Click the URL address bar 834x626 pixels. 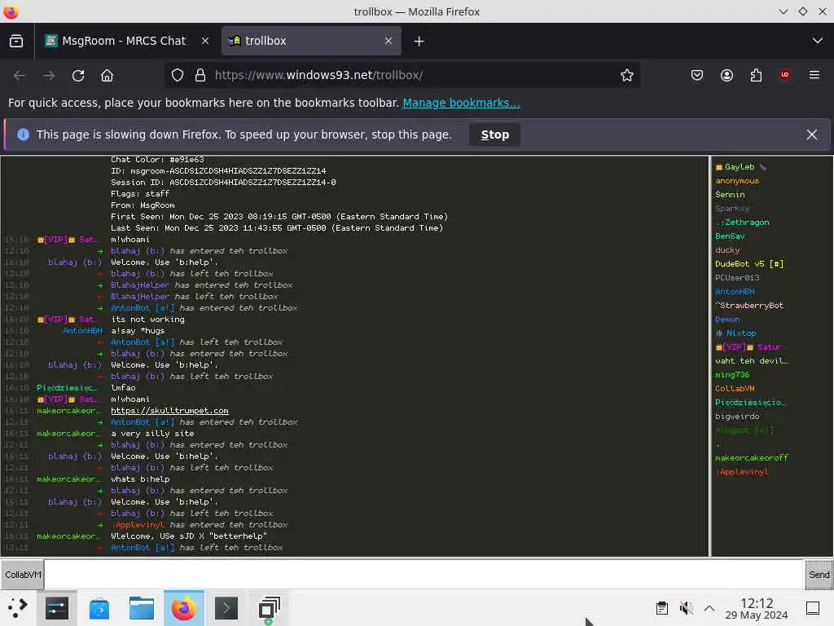[404, 76]
